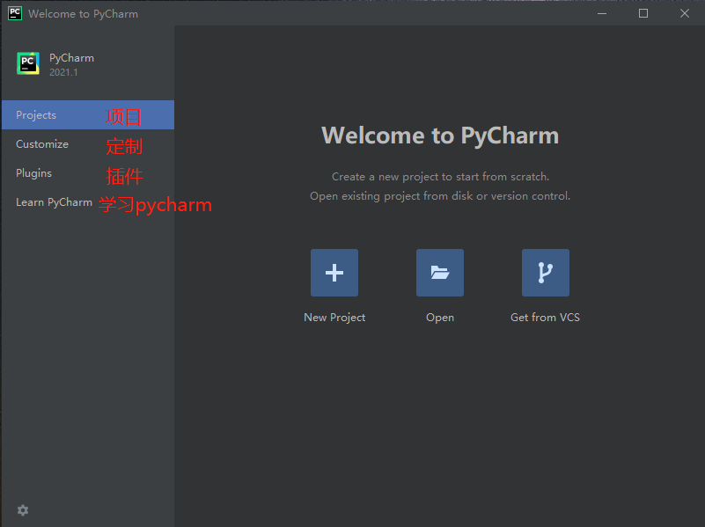The image size is (705, 527).
Task: Click the New Project label
Action: (334, 318)
